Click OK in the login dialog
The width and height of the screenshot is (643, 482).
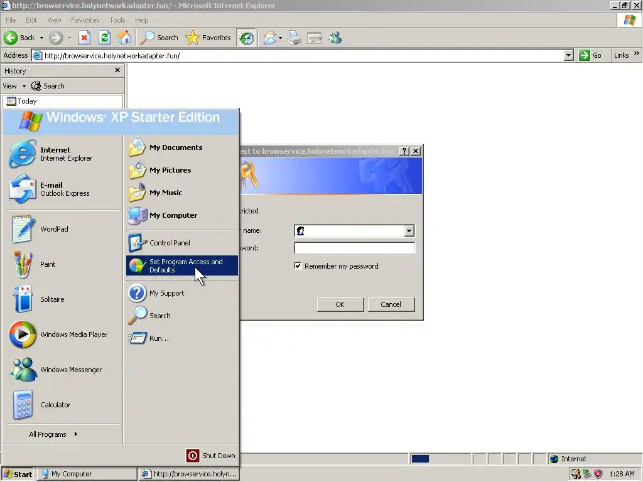[340, 304]
